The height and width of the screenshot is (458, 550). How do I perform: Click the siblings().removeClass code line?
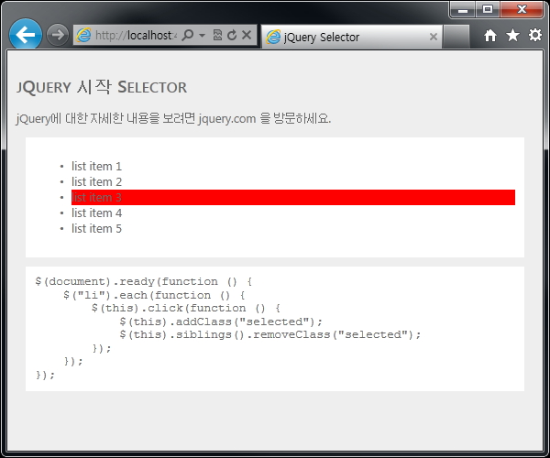pos(269,334)
